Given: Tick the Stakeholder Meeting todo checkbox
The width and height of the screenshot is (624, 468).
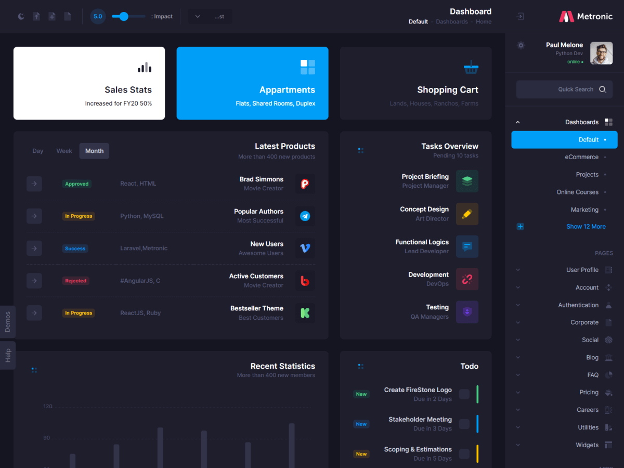Looking at the screenshot, I should pos(464,424).
